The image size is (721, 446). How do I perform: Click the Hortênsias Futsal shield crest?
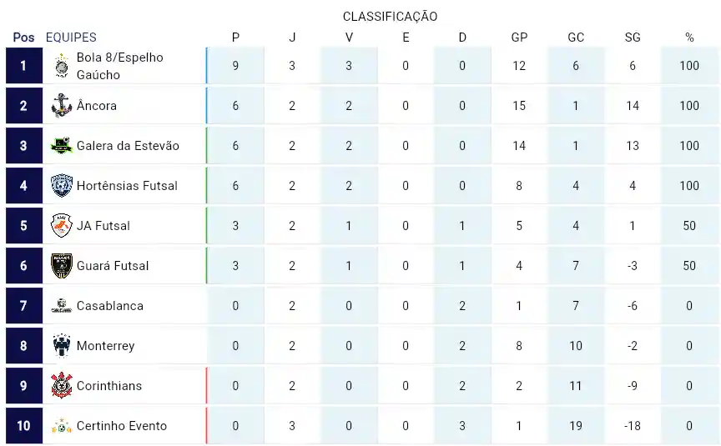(x=61, y=186)
